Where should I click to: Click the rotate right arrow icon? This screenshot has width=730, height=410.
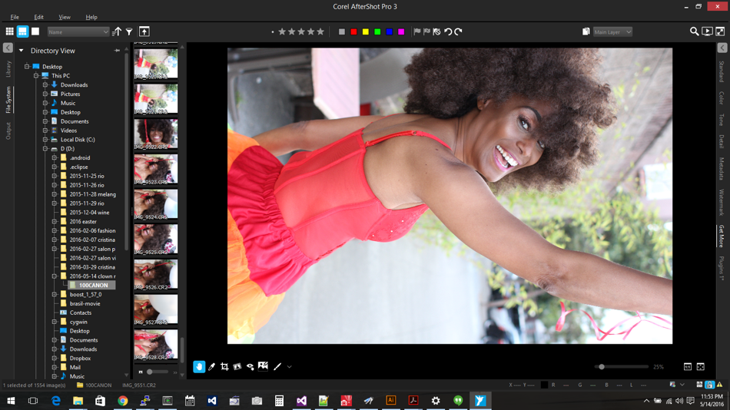(459, 31)
